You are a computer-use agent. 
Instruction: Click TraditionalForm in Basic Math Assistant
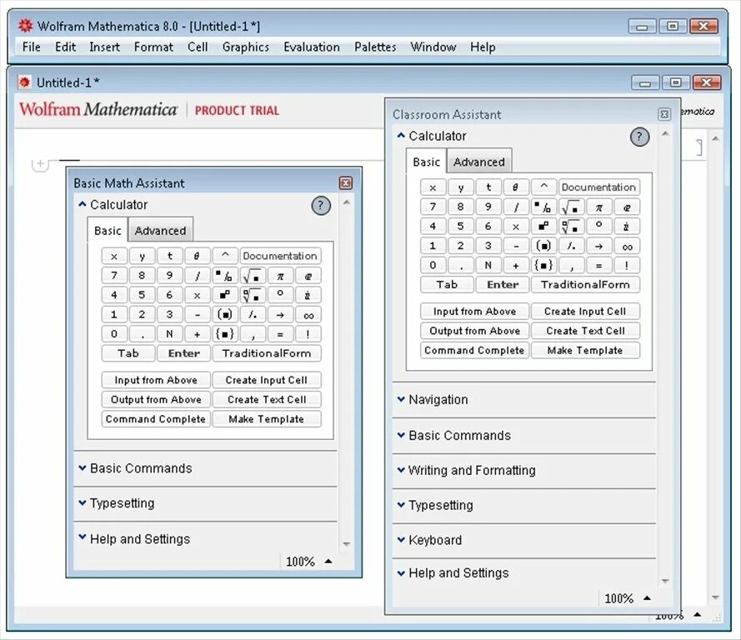pyautogui.click(x=267, y=353)
